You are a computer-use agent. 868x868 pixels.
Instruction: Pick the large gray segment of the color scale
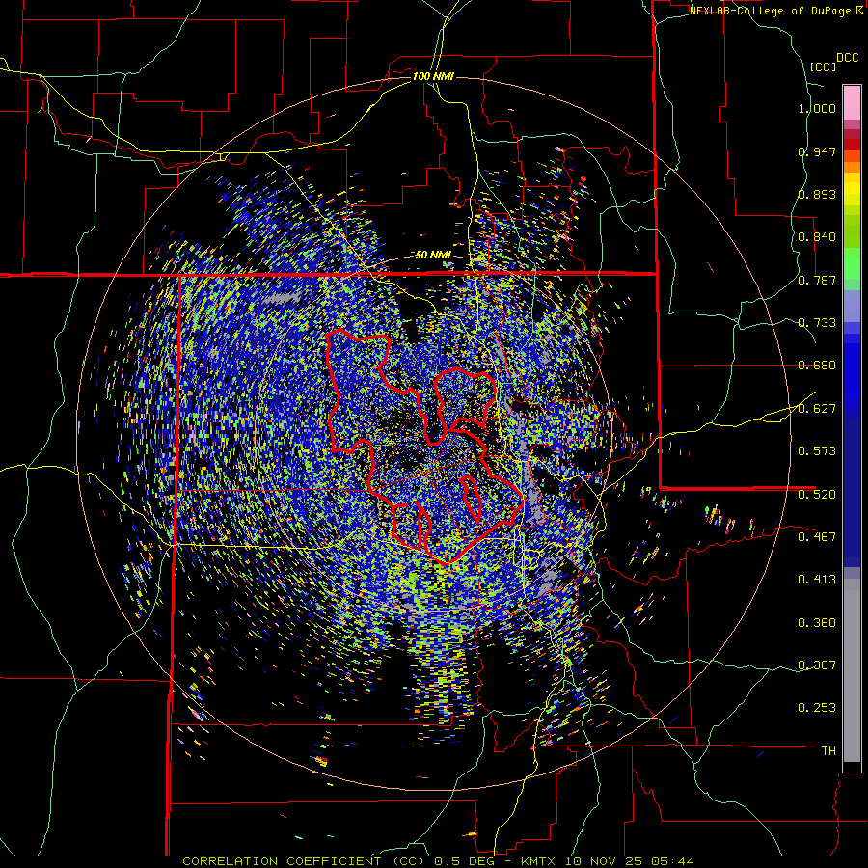852,670
